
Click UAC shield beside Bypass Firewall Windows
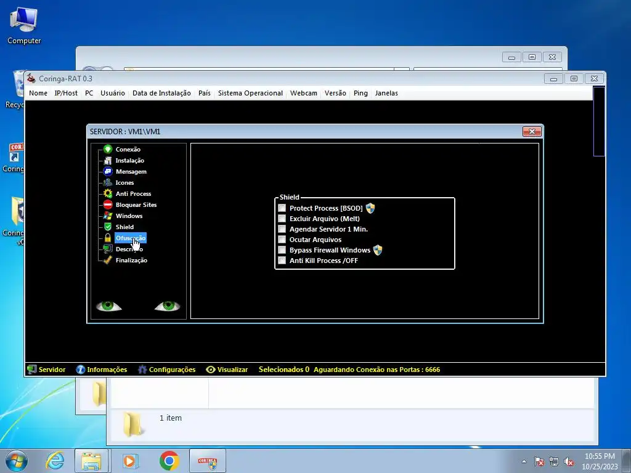[x=378, y=250]
